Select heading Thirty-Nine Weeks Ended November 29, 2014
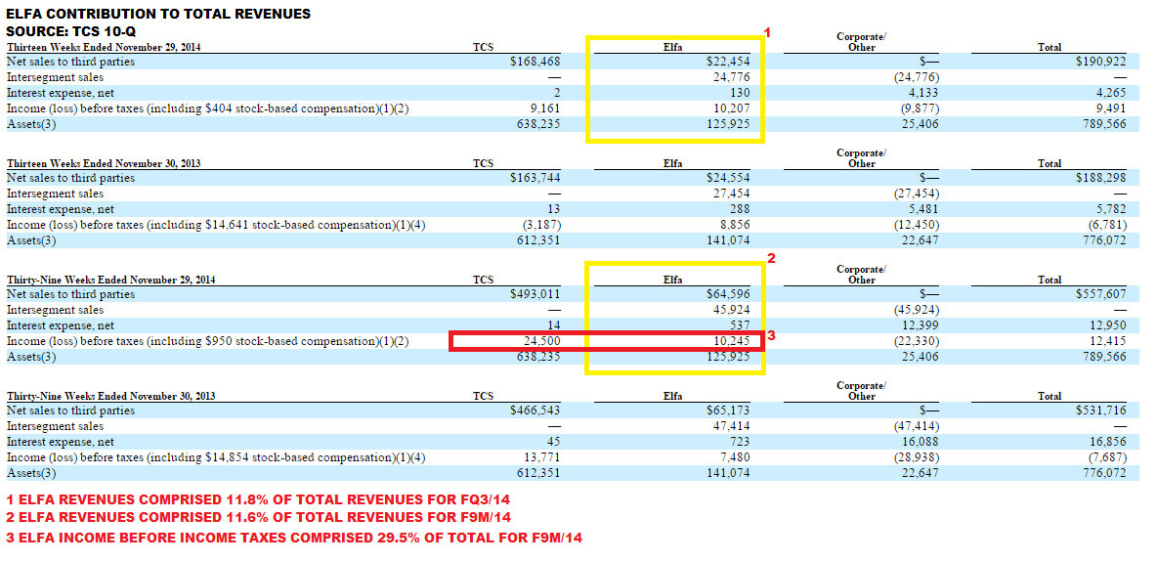 point(111,280)
